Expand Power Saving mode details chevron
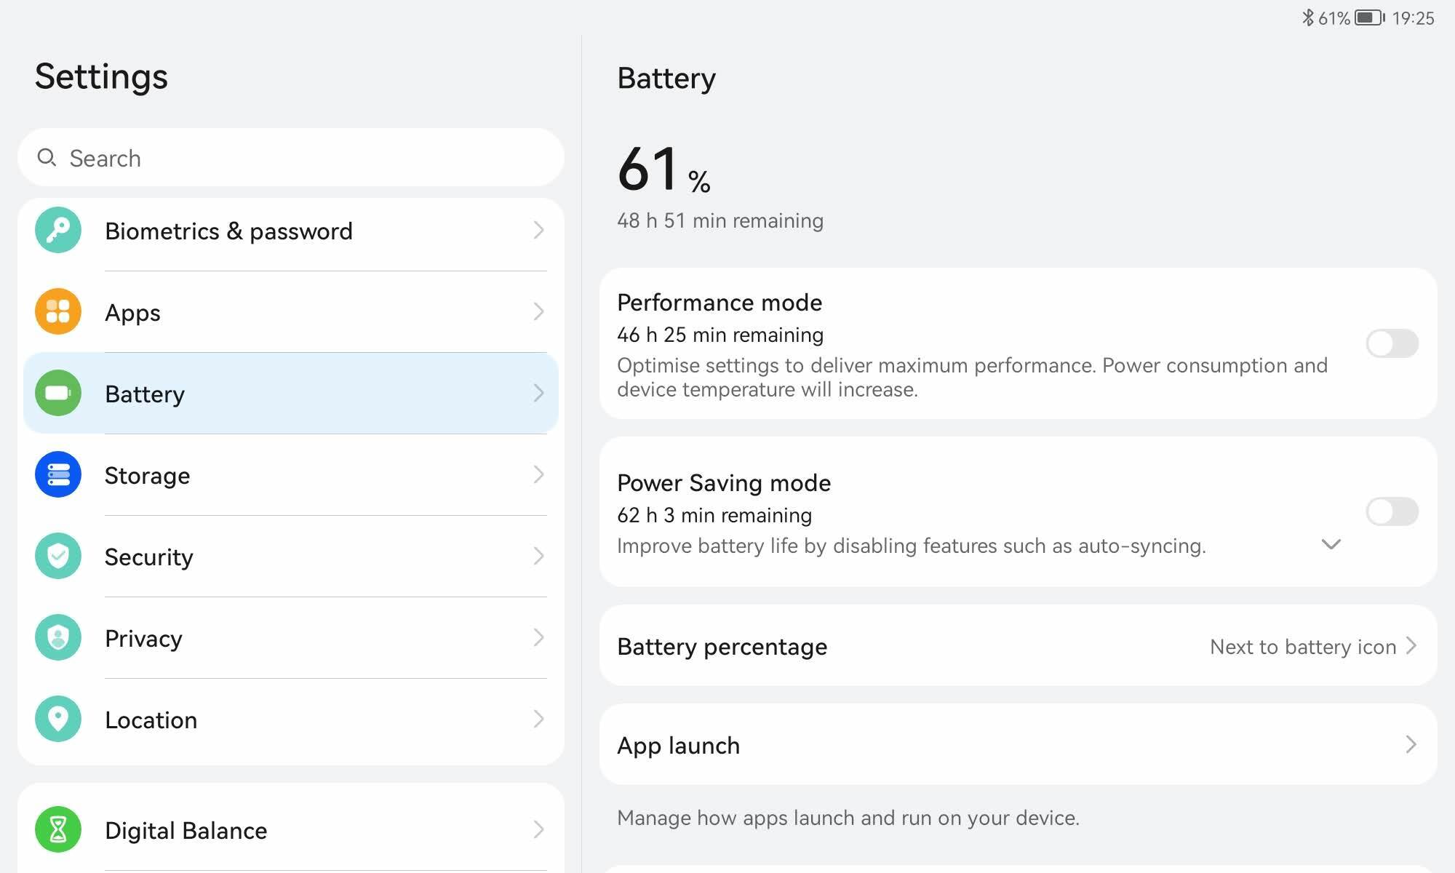The width and height of the screenshot is (1455, 873). tap(1331, 544)
